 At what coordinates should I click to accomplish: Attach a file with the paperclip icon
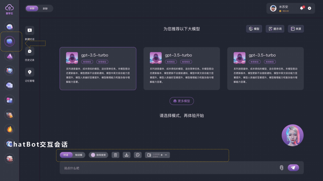281,168
